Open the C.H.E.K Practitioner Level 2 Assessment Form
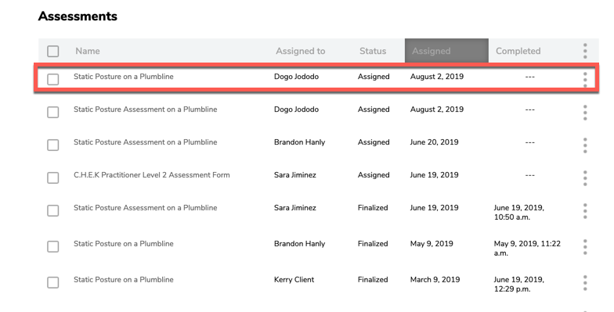The width and height of the screenshot is (614, 312). 152,175
